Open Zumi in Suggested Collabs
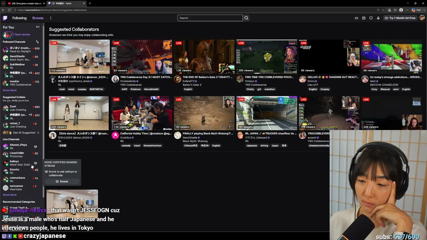Image resolution: width=427 pixels, height=240 pixels. click(21, 108)
